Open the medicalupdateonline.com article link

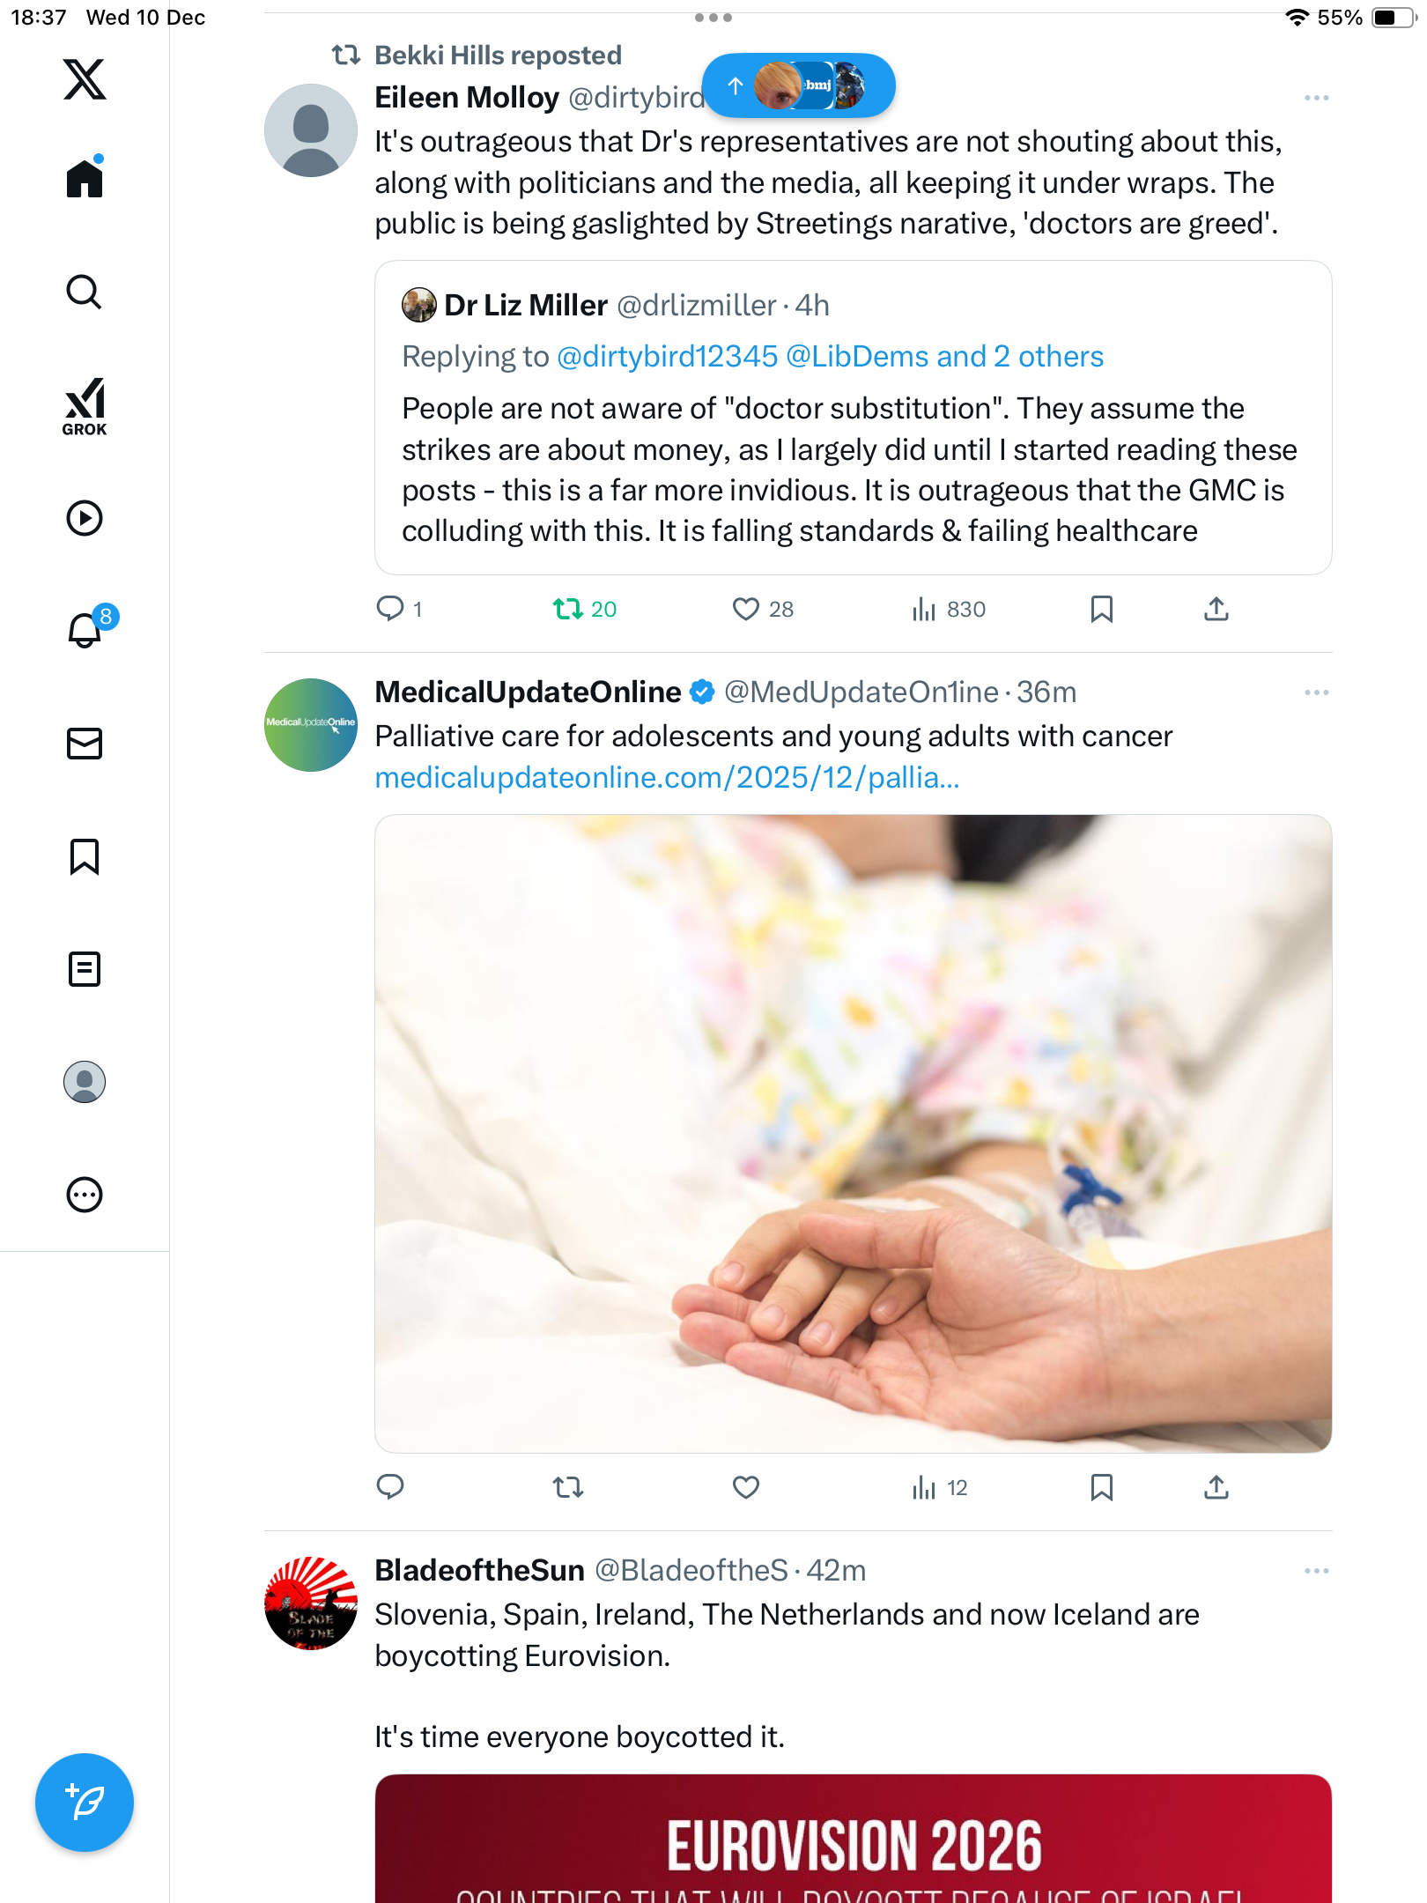pos(667,777)
